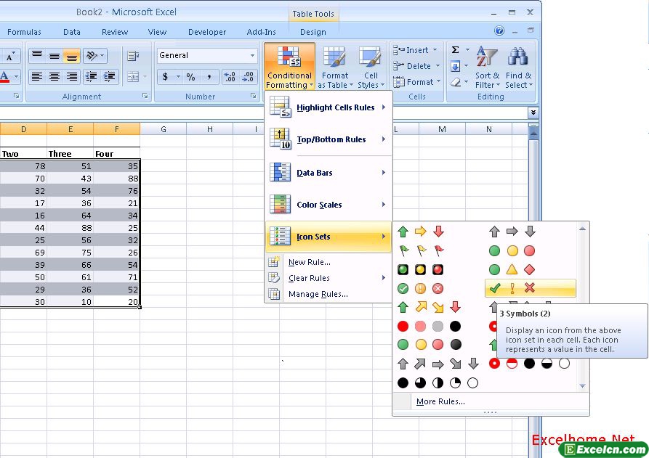
Task: Click the Three column header cell
Action: coord(70,154)
